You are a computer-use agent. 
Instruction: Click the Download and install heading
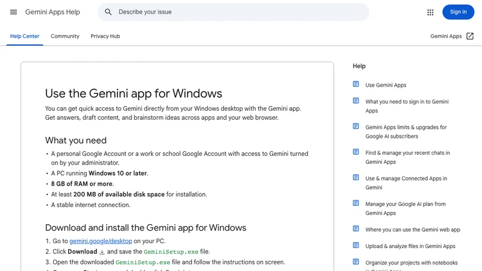(145, 228)
